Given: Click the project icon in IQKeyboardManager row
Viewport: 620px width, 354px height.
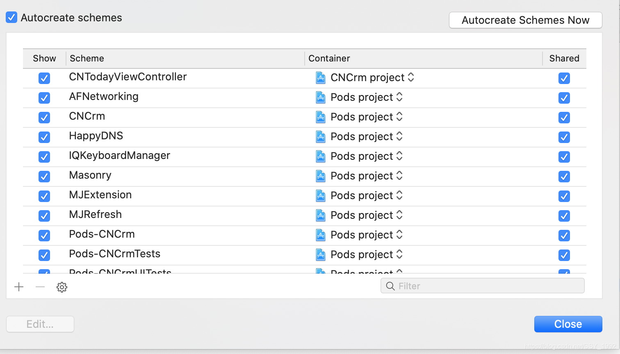Looking at the screenshot, I should [x=321, y=156].
